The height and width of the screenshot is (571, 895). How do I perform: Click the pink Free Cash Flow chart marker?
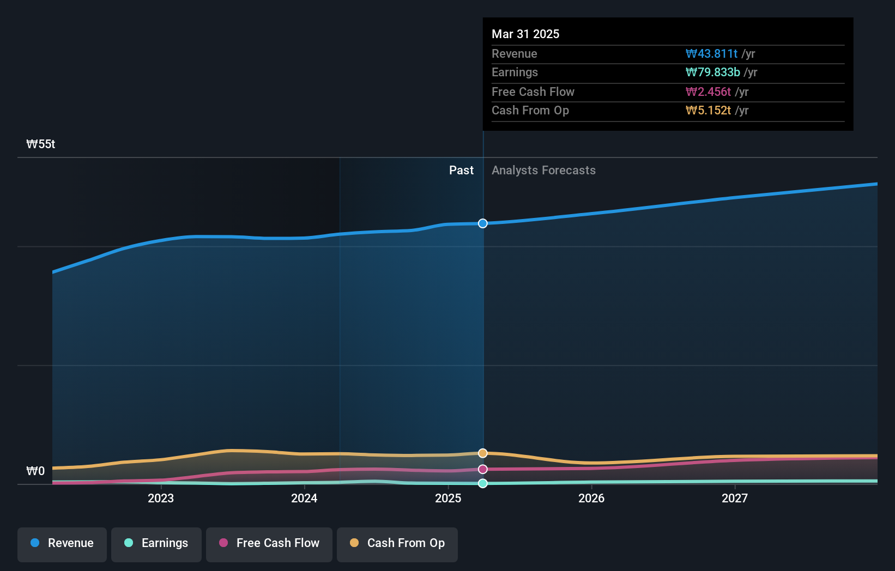[483, 469]
